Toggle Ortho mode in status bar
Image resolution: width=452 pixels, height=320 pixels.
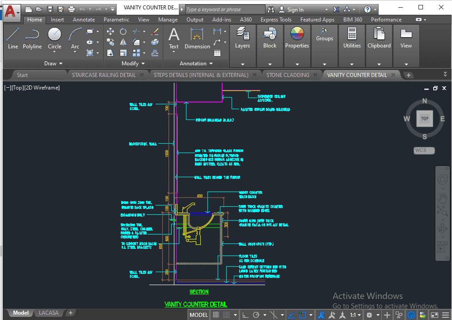click(245, 315)
